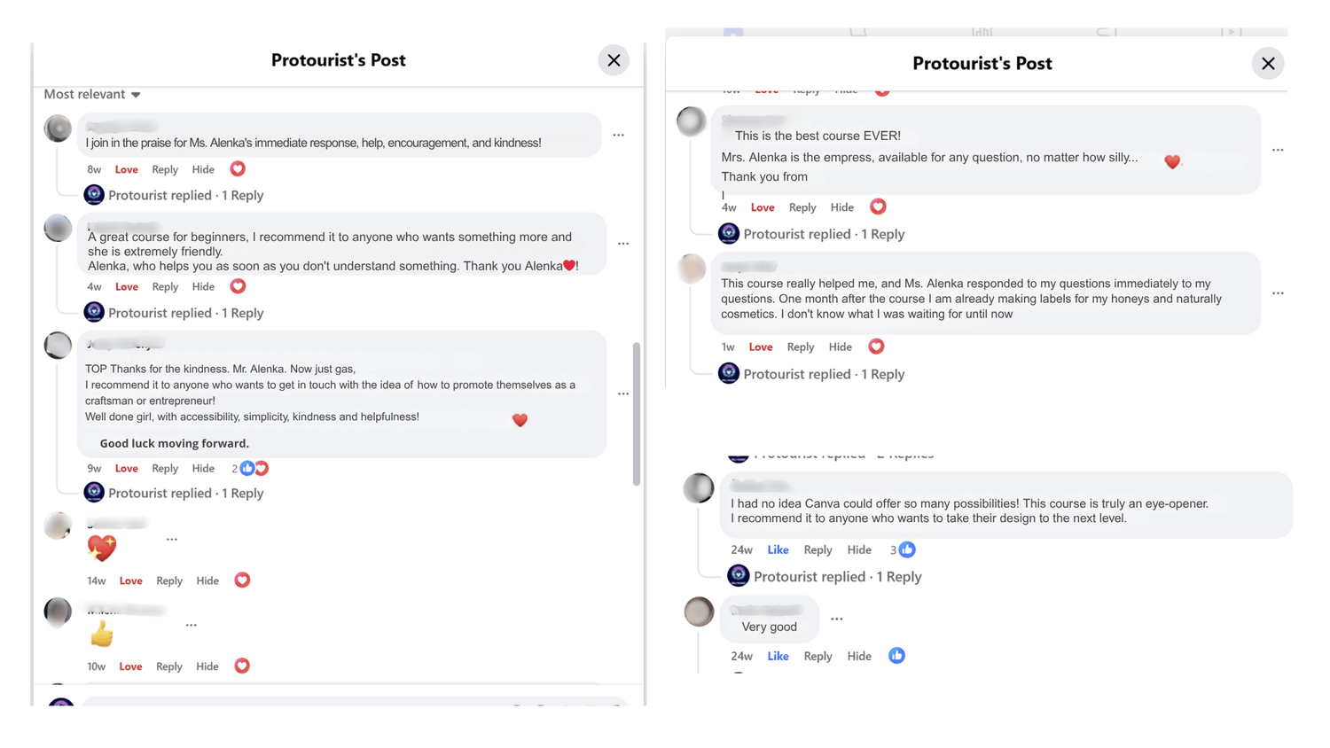Toggle Like on the Canva possibilities comment
Viewport: 1330px width, 748px height.
click(x=778, y=550)
